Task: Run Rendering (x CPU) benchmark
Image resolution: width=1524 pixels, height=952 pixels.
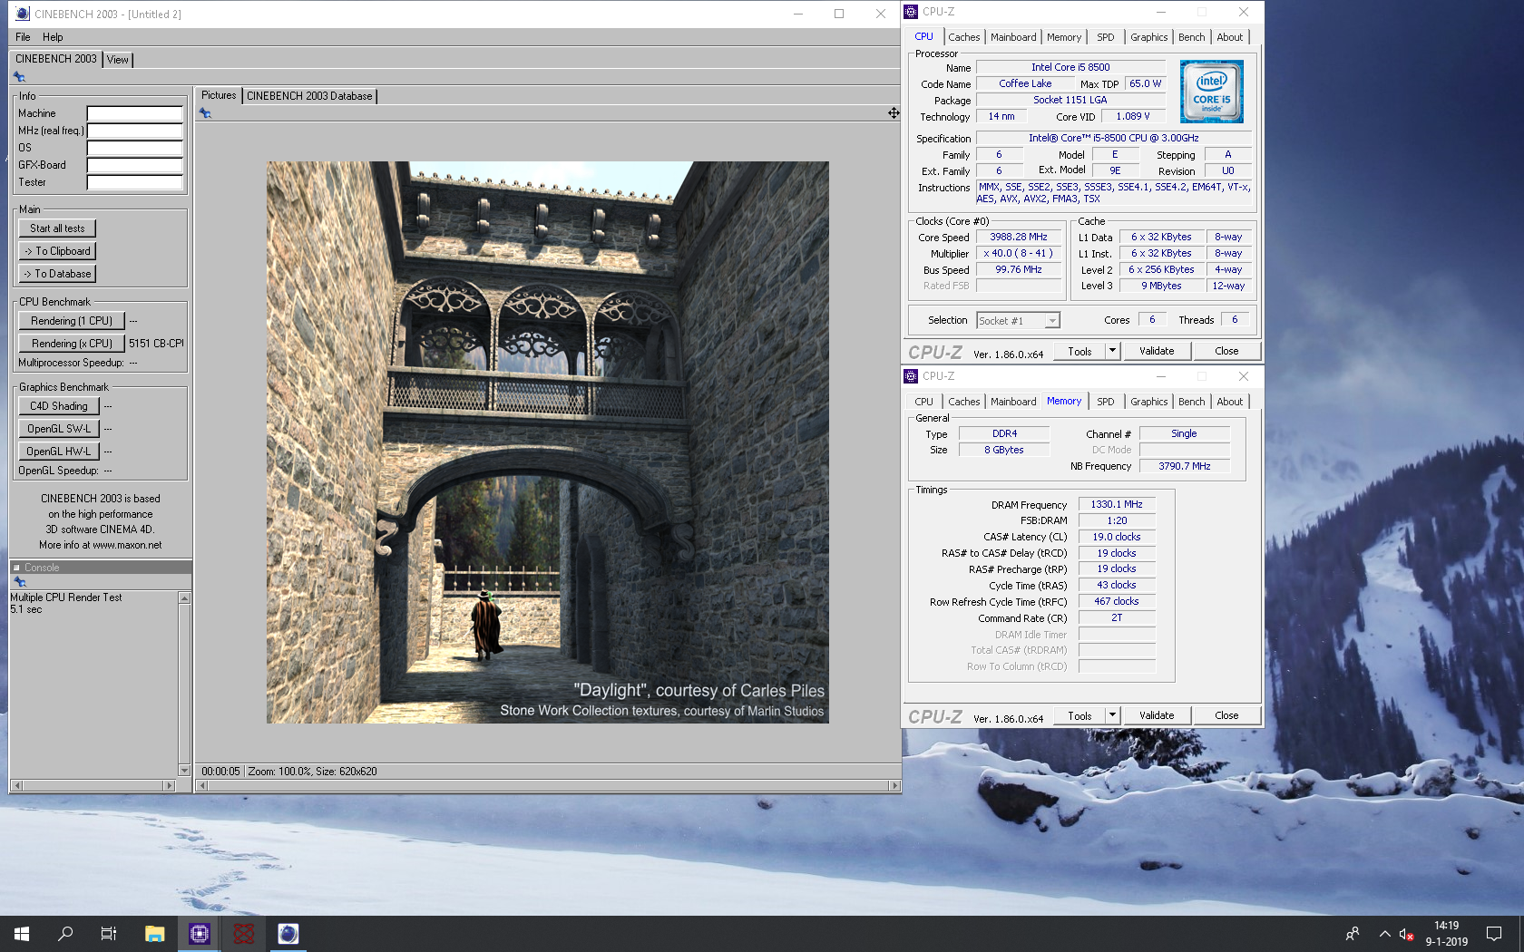Action: coord(72,344)
